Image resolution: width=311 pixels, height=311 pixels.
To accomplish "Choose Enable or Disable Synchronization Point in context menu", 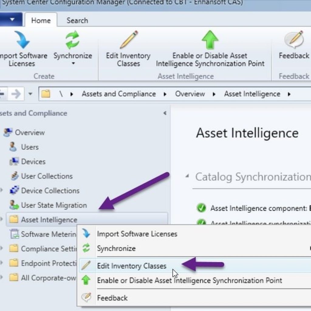I will click(194, 280).
